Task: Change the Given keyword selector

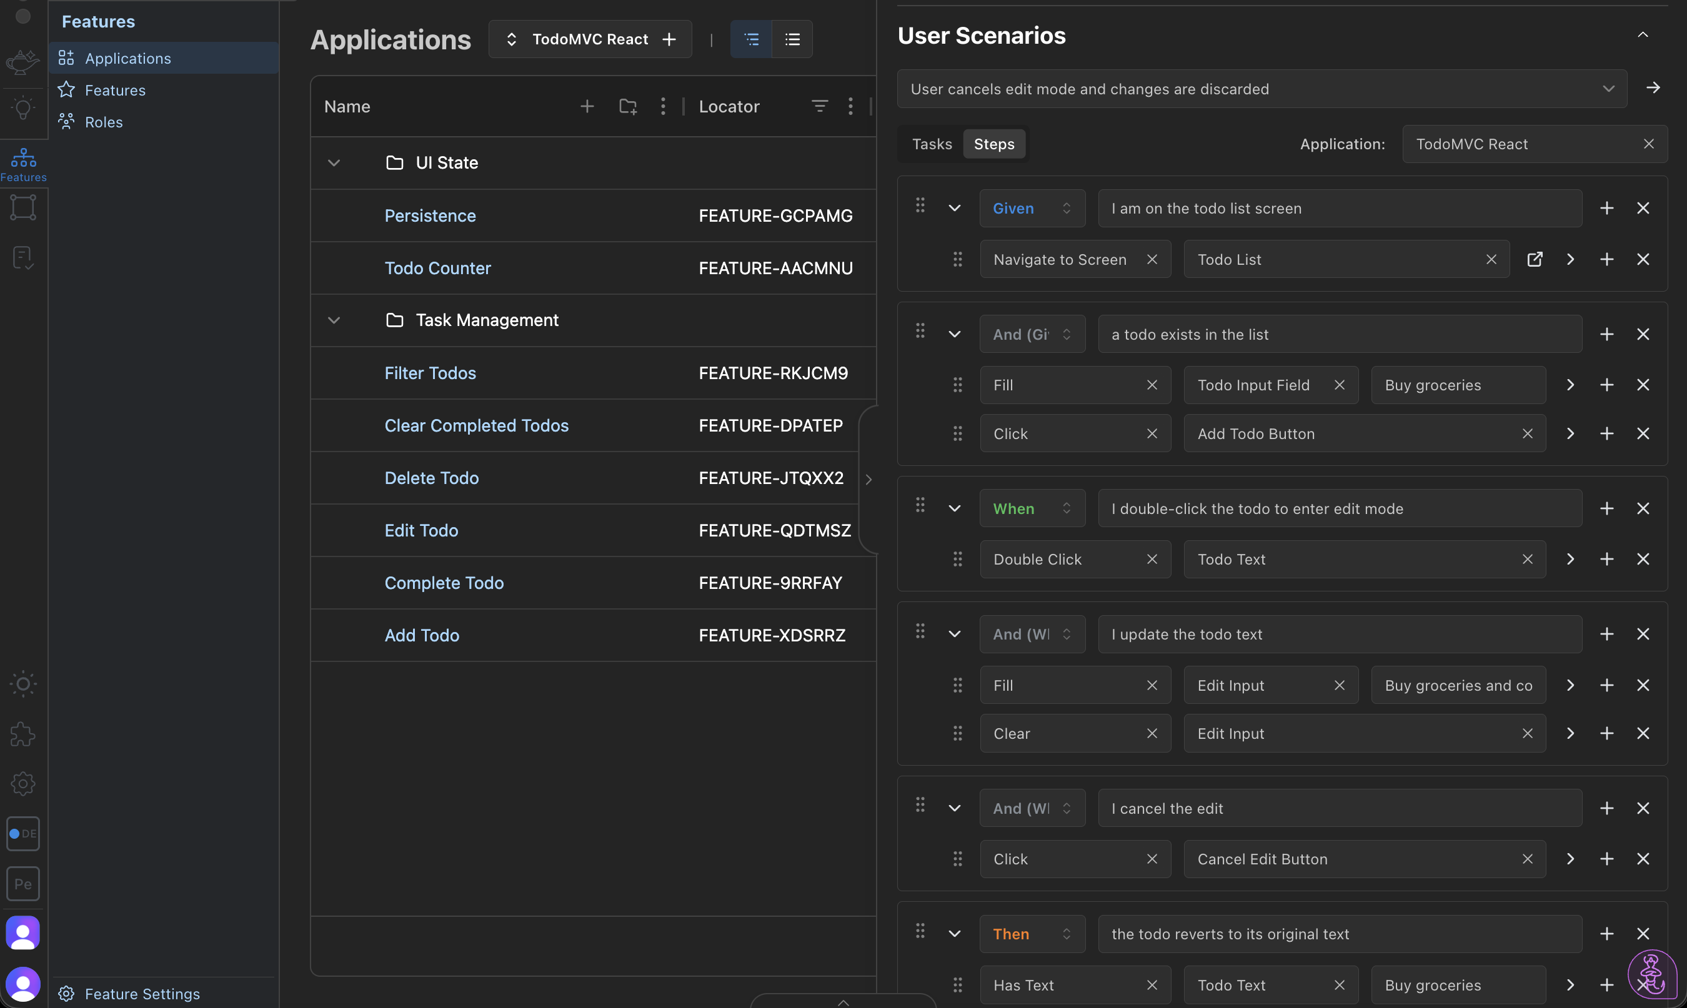Action: [1032, 209]
